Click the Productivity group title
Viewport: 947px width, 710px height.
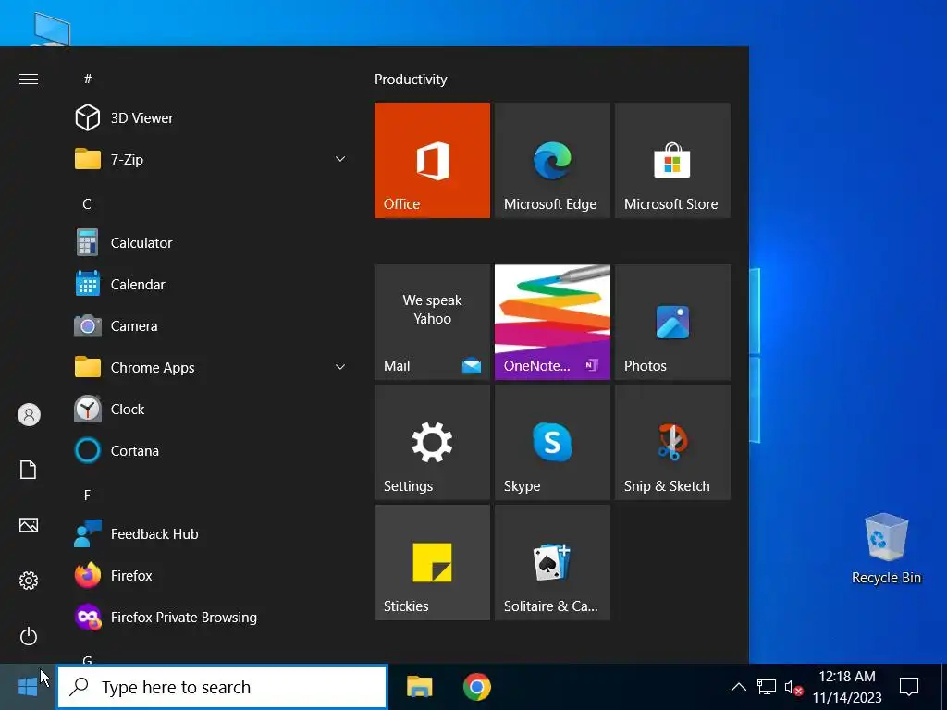click(411, 80)
